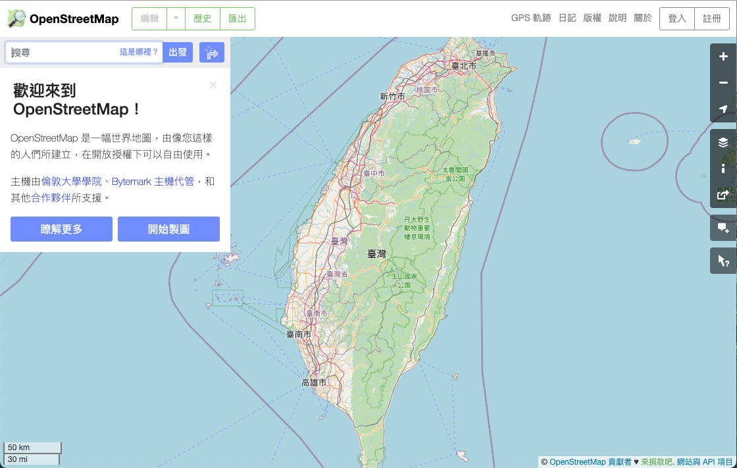Click the 登入 login button
Screen dimensions: 737x468
[x=677, y=18]
